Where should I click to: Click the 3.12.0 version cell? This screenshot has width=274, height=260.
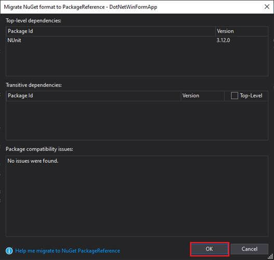tap(223, 41)
